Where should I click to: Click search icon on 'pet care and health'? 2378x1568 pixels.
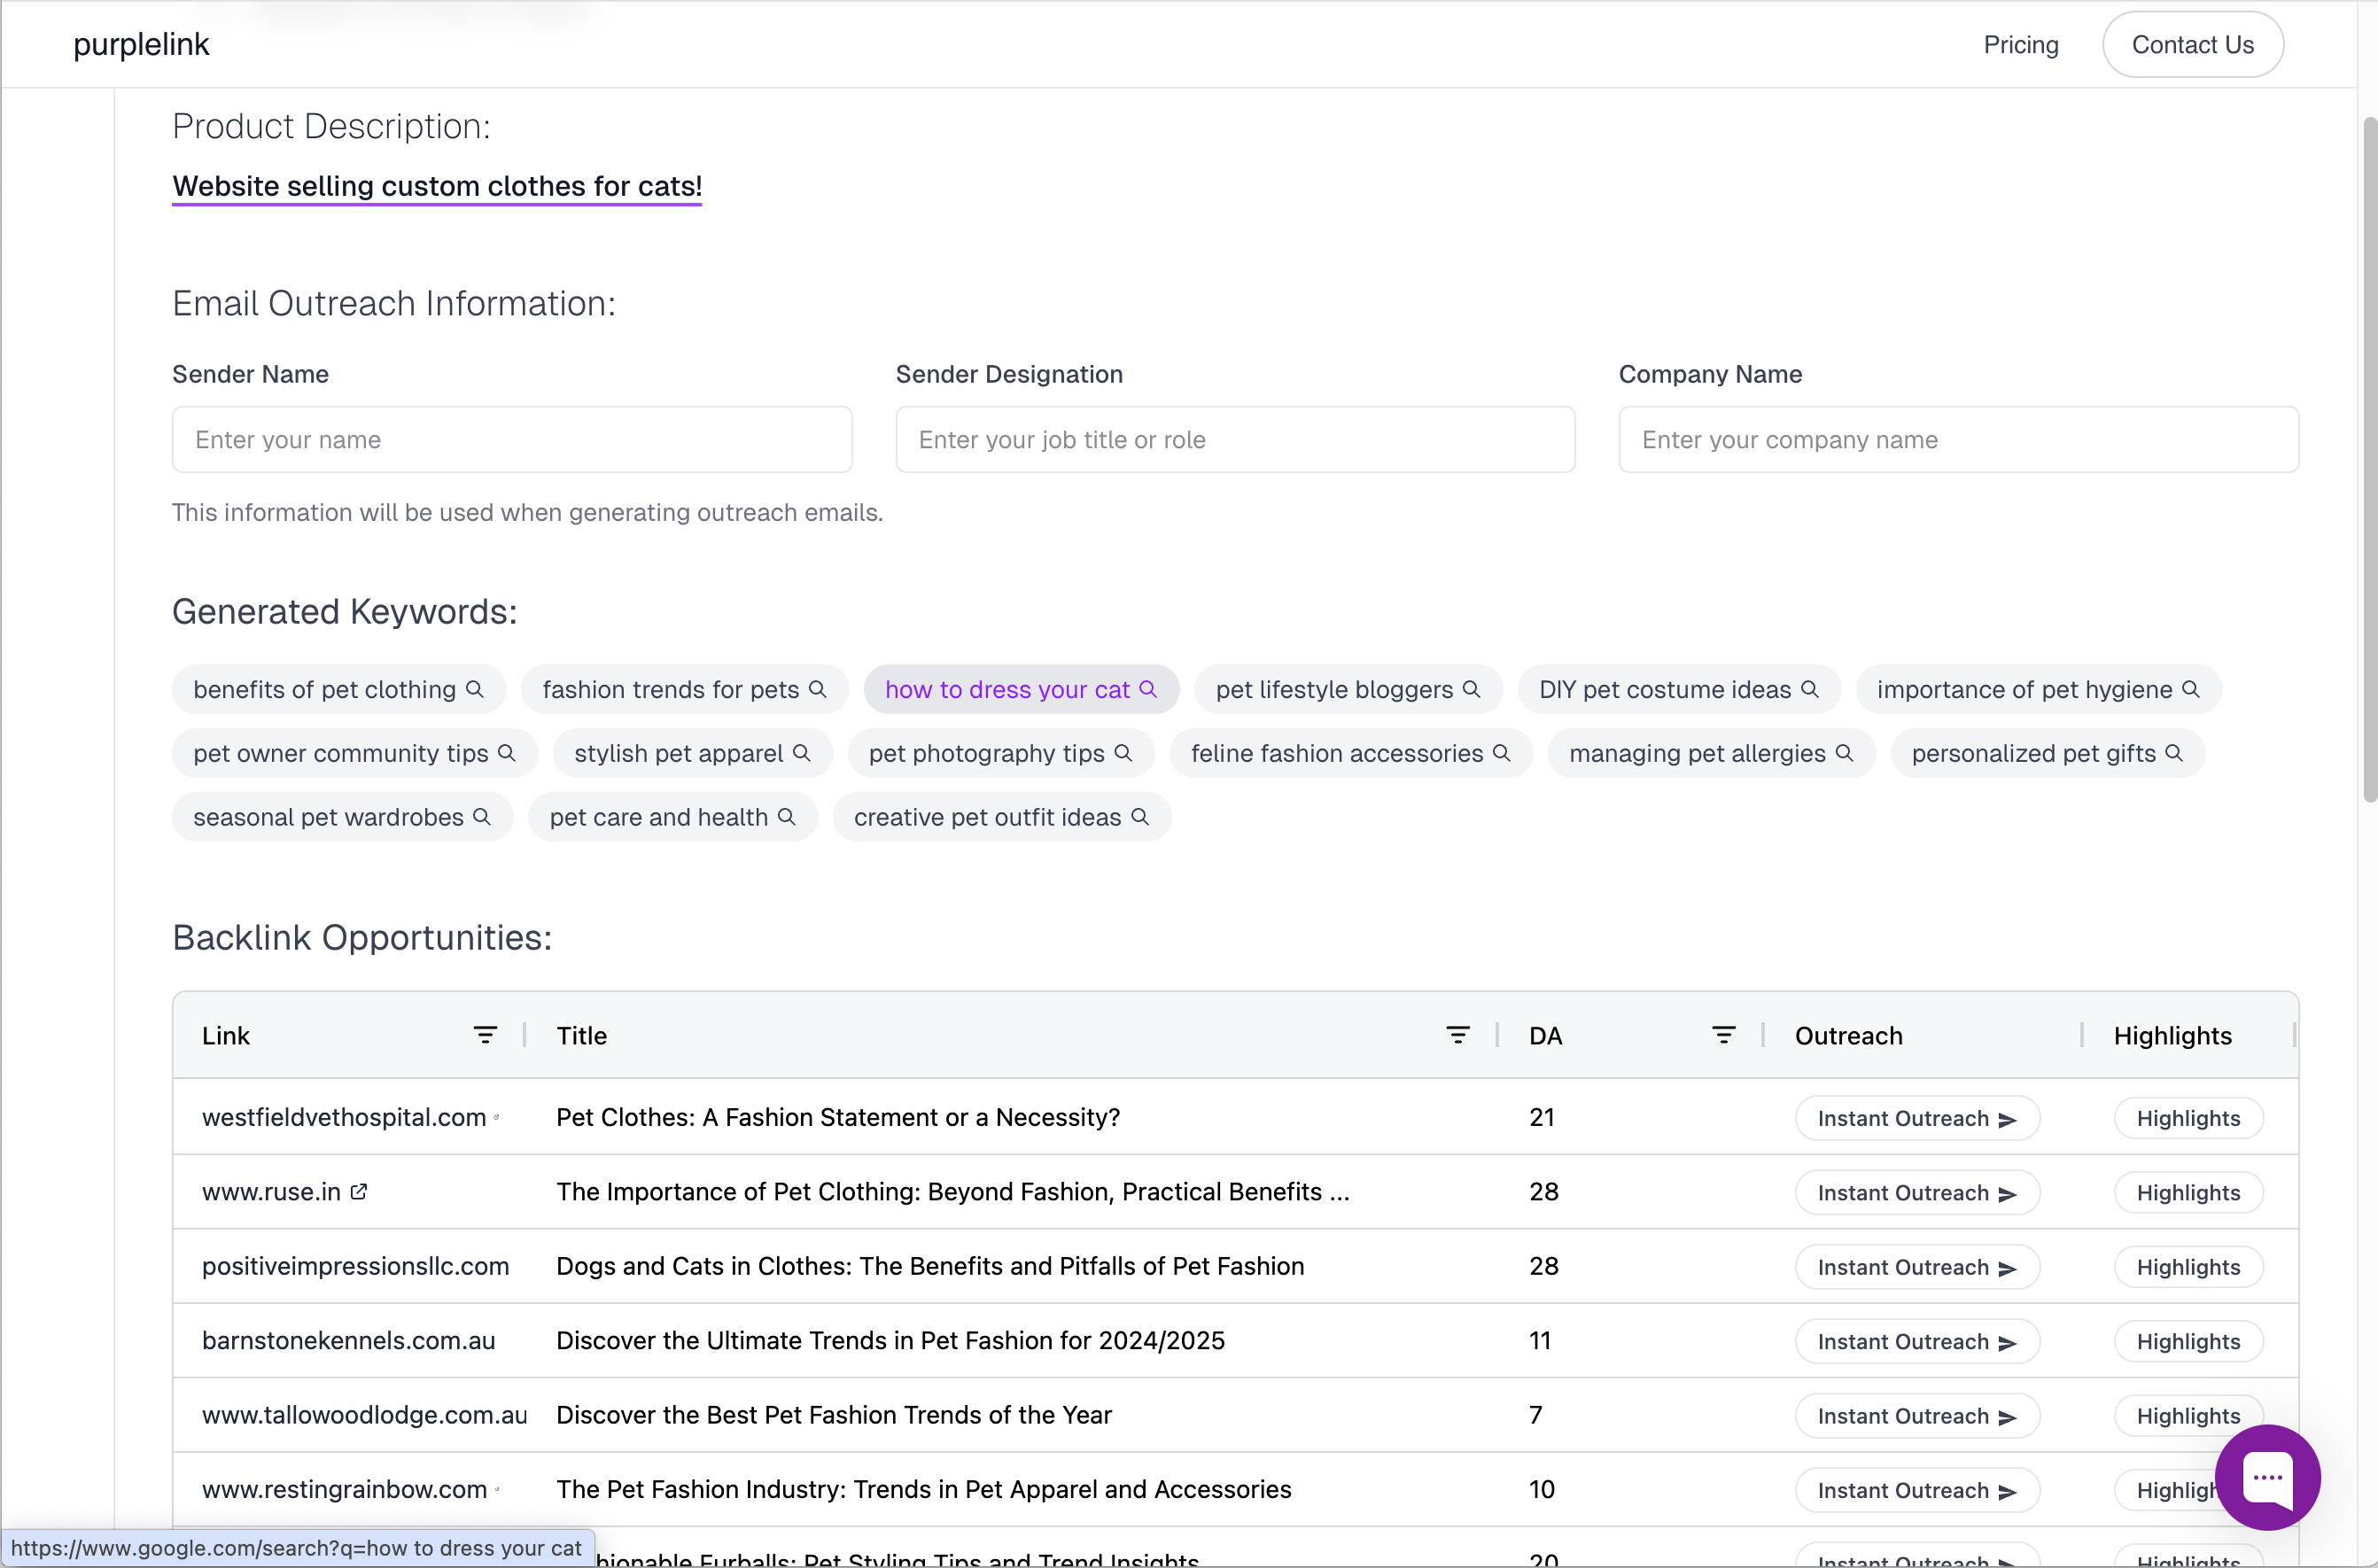pos(787,817)
